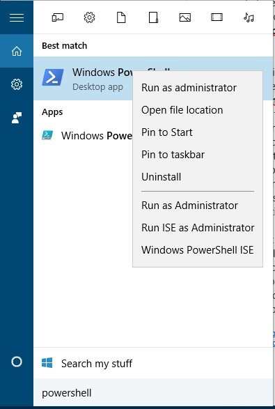Filter results by Settings gear icon
Screen dimensions: 275x409
tap(89, 17)
